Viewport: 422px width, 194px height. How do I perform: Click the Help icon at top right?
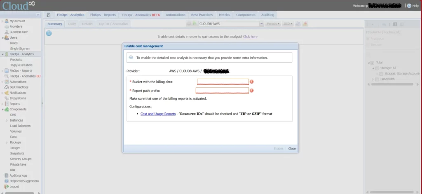point(409,6)
